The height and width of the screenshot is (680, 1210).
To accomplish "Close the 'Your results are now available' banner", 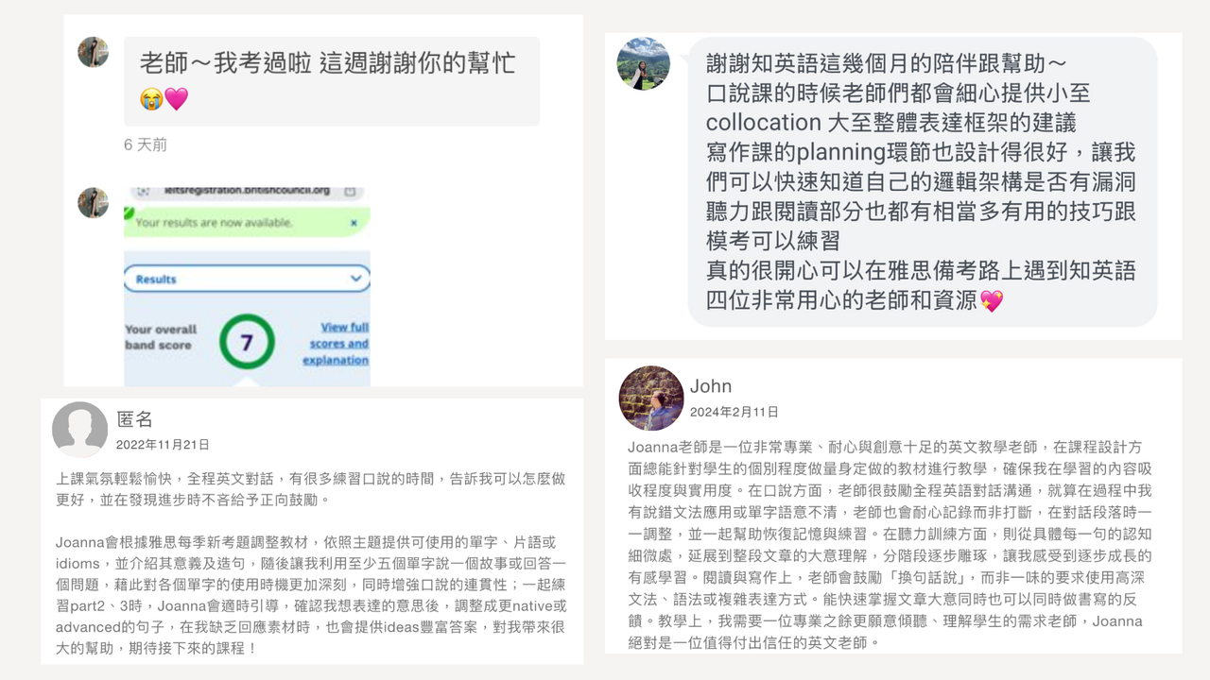I will (x=354, y=223).
